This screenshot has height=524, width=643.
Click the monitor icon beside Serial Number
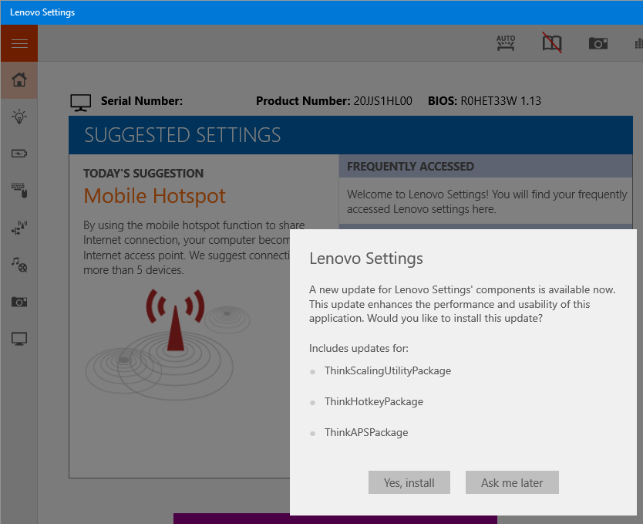click(x=80, y=102)
